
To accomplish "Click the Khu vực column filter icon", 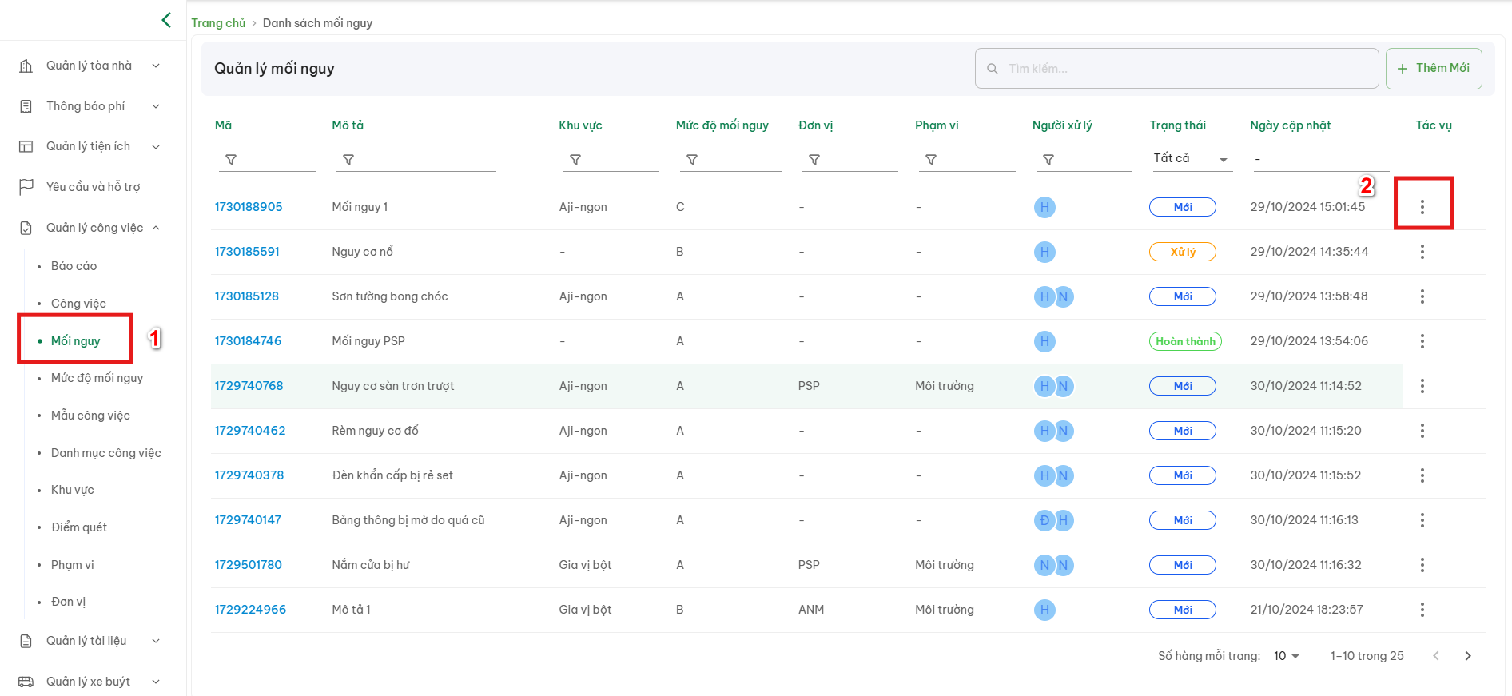I will (575, 160).
